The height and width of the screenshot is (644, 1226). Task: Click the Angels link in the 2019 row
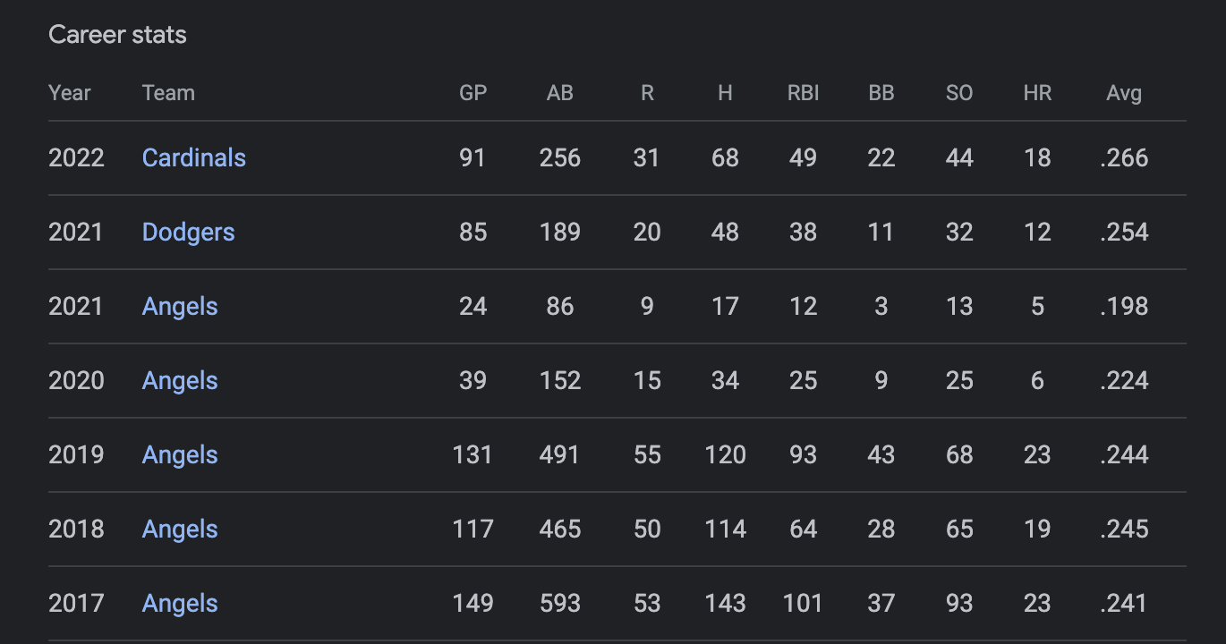click(x=180, y=455)
